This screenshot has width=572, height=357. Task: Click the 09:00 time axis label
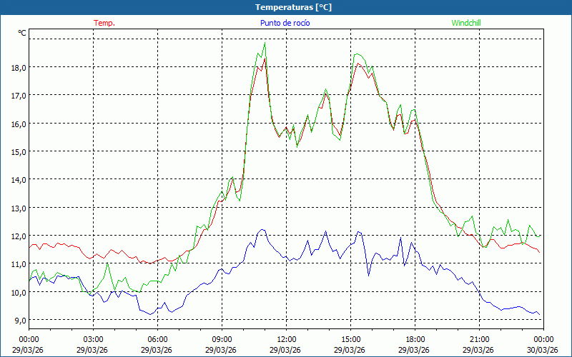(x=222, y=339)
